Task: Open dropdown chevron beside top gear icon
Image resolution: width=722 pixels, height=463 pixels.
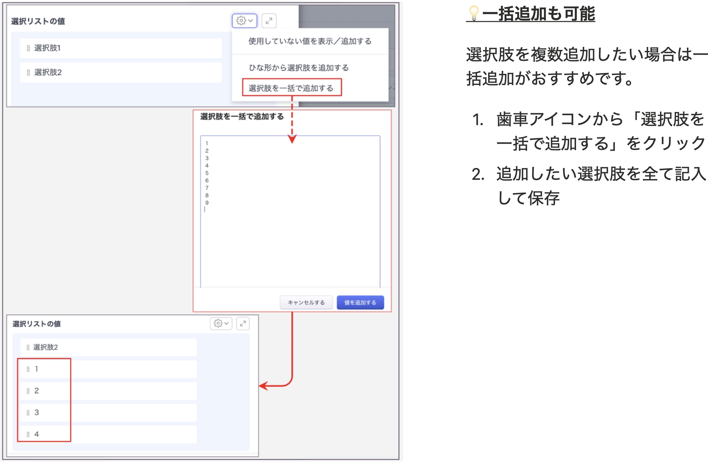Action: (251, 21)
